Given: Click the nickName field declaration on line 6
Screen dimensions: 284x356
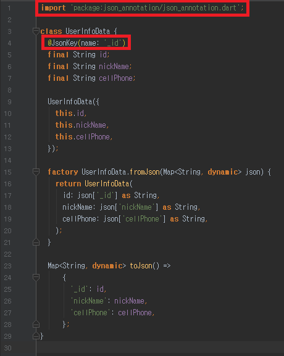Looking at the screenshot, I should tap(90, 67).
